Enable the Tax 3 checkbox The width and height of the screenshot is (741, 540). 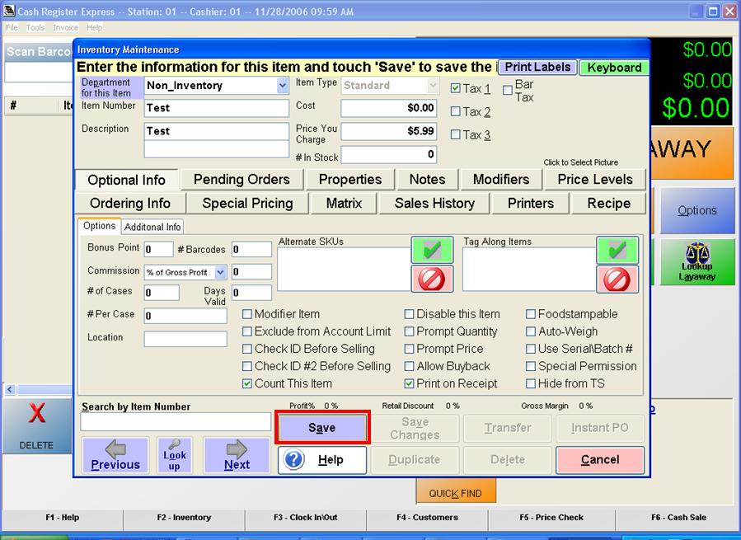coord(456,134)
